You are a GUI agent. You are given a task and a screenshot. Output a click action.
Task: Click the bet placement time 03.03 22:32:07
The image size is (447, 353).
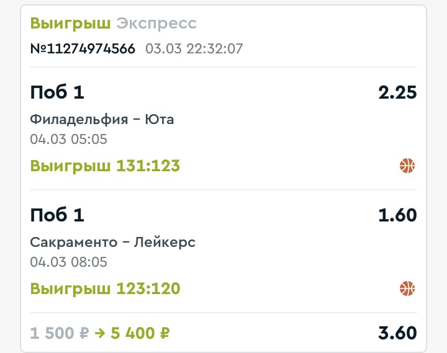pyautogui.click(x=194, y=48)
